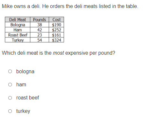
Task: Choose the roast beef answer label
Action: pyautogui.click(x=28, y=98)
